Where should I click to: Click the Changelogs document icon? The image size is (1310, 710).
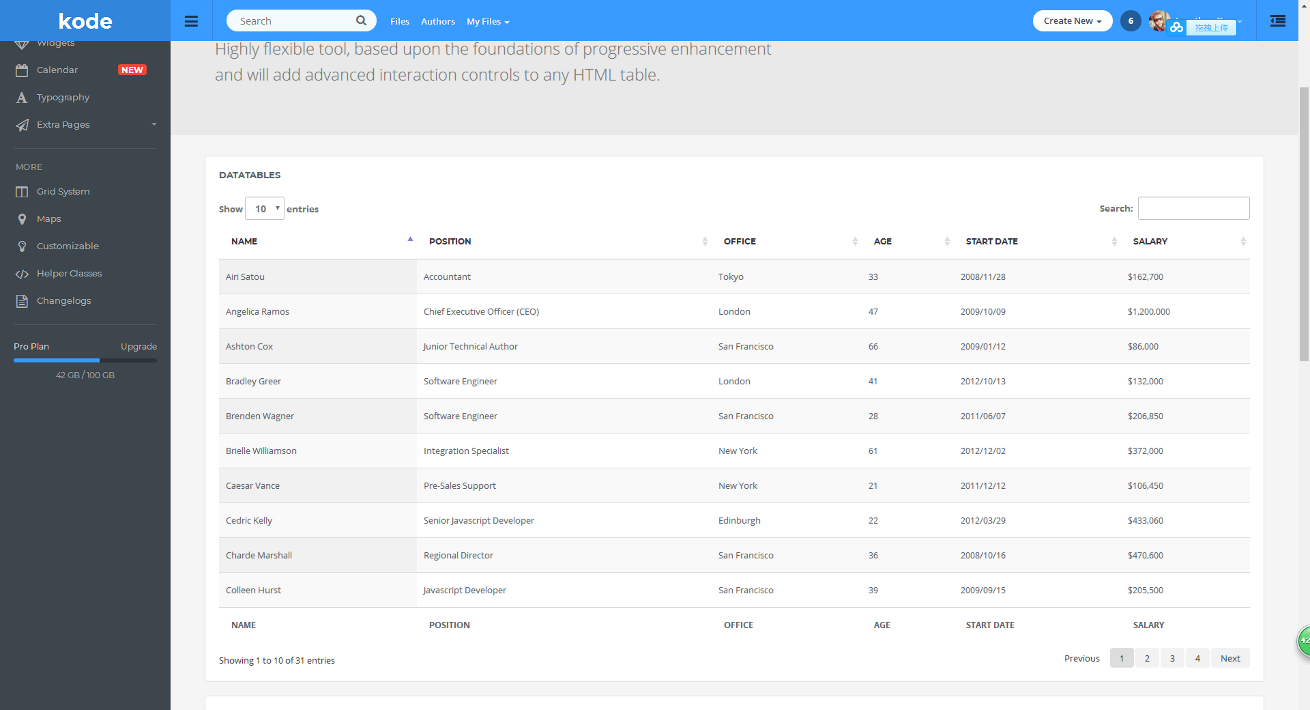click(x=22, y=301)
